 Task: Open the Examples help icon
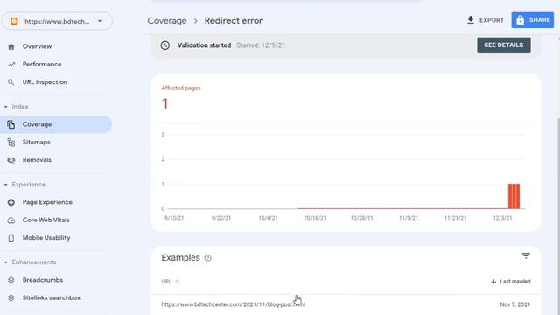pos(208,258)
